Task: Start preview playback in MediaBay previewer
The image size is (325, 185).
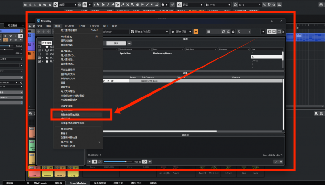Action: click(89, 162)
